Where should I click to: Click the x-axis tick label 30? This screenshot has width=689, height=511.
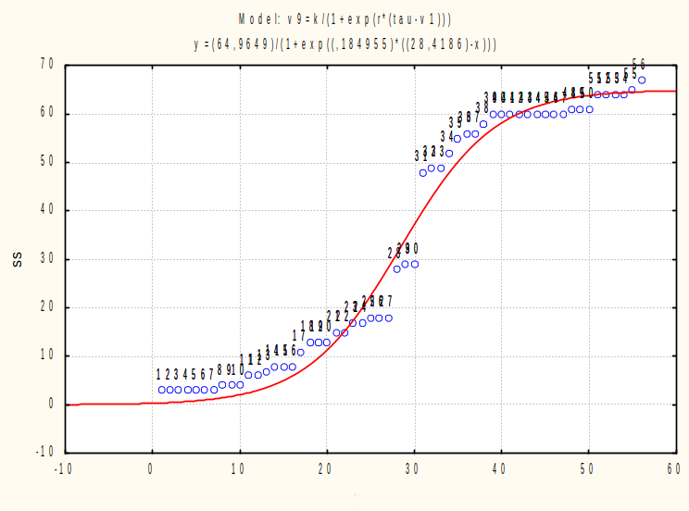[x=412, y=468]
